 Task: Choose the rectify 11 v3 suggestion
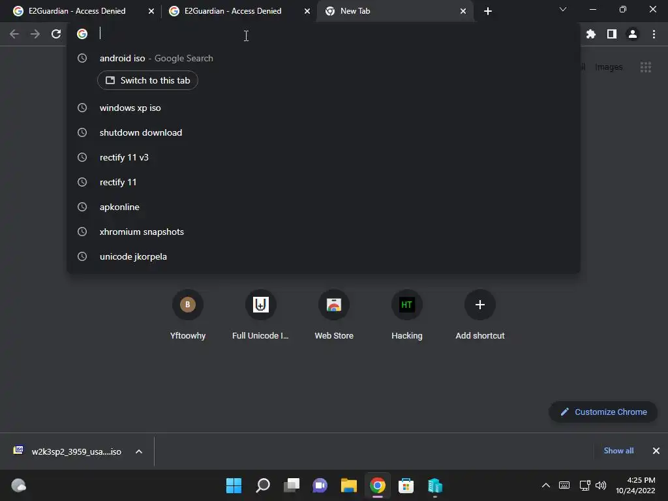pos(324,157)
